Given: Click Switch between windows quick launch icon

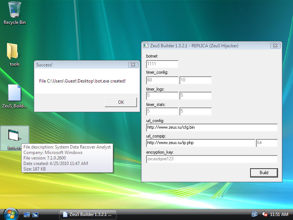Looking at the screenshot, I should click(36, 214).
